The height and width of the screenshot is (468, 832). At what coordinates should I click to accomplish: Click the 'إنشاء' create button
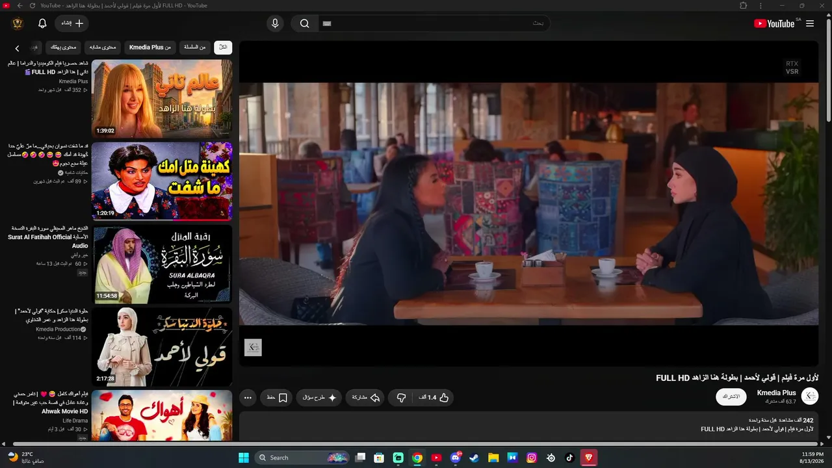[71, 23]
